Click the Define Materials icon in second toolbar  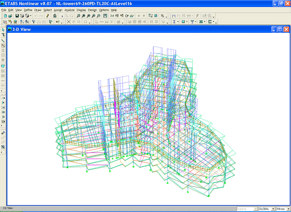[5, 22]
